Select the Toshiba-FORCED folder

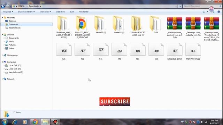pyautogui.click(x=138, y=26)
